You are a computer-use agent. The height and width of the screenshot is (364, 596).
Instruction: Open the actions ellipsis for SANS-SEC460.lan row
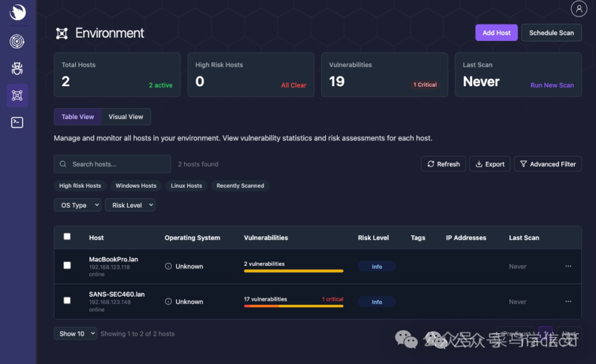coord(568,302)
